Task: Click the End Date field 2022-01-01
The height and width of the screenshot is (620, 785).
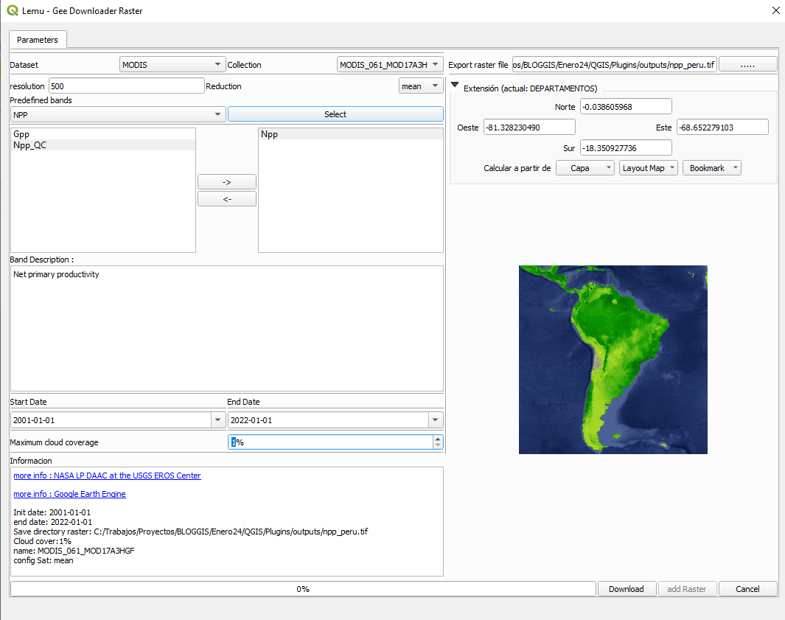Action: (329, 420)
